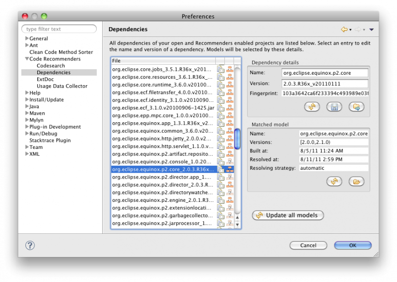The width and height of the screenshot is (397, 282).
Task: Click unknown model icon of equinox.p2.console row
Action: [x=230, y=162]
